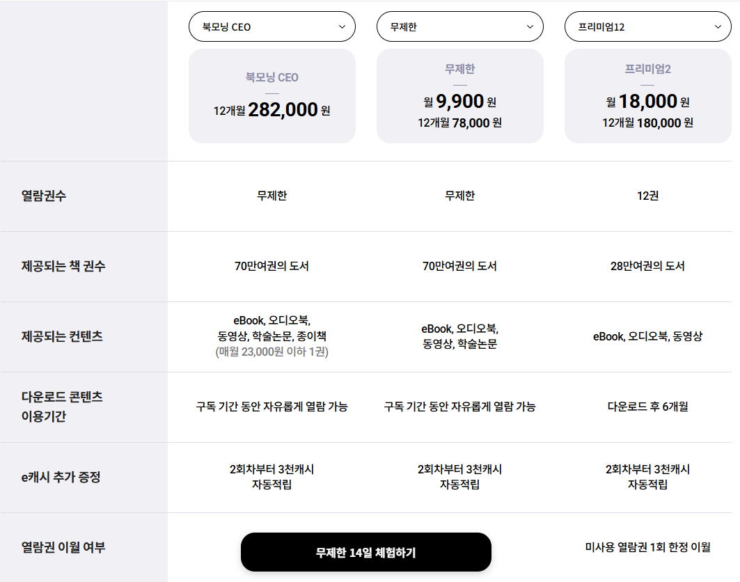Click the 다운로드 후 6개월 cell

[647, 407]
